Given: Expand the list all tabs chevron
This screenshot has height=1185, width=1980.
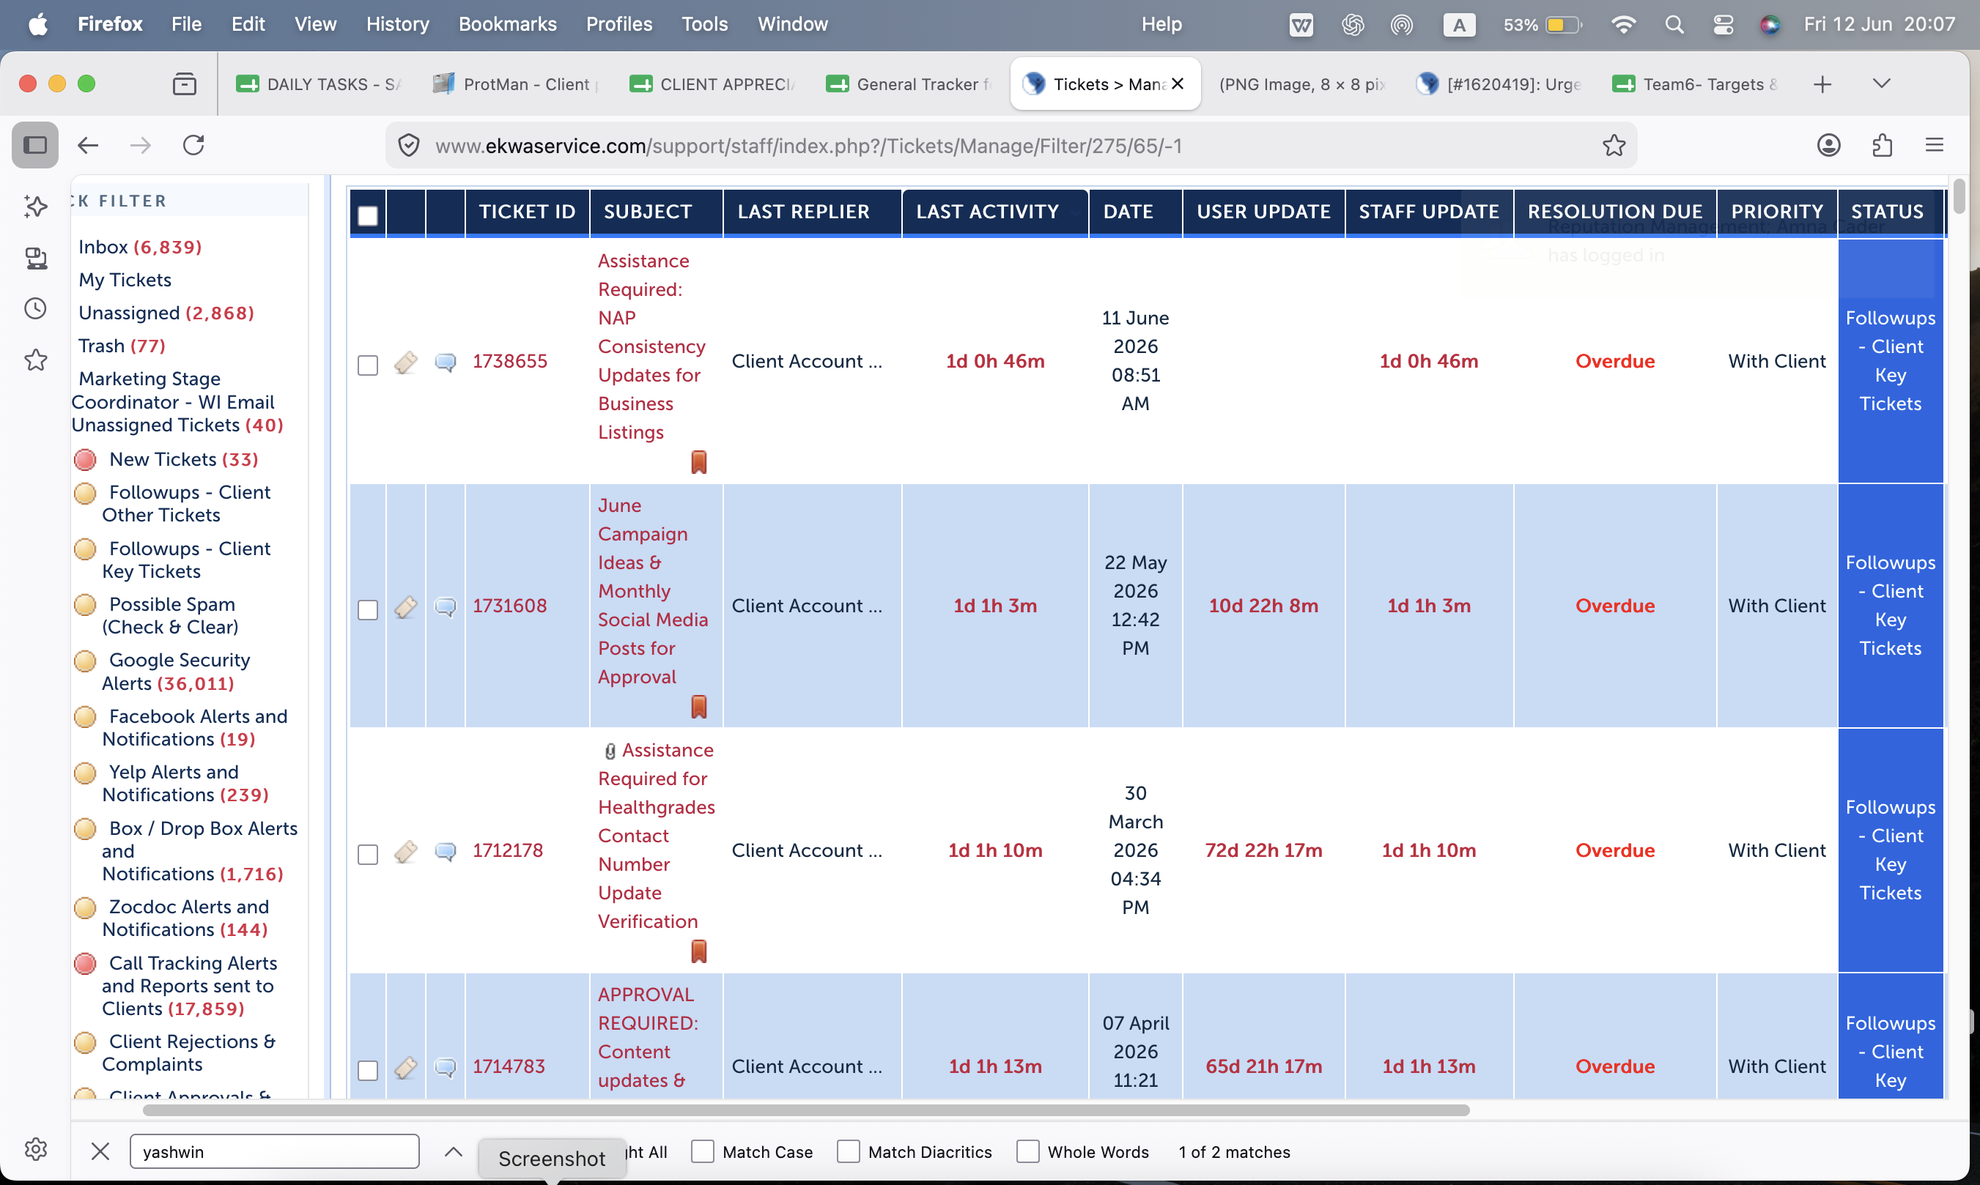Looking at the screenshot, I should [1882, 83].
